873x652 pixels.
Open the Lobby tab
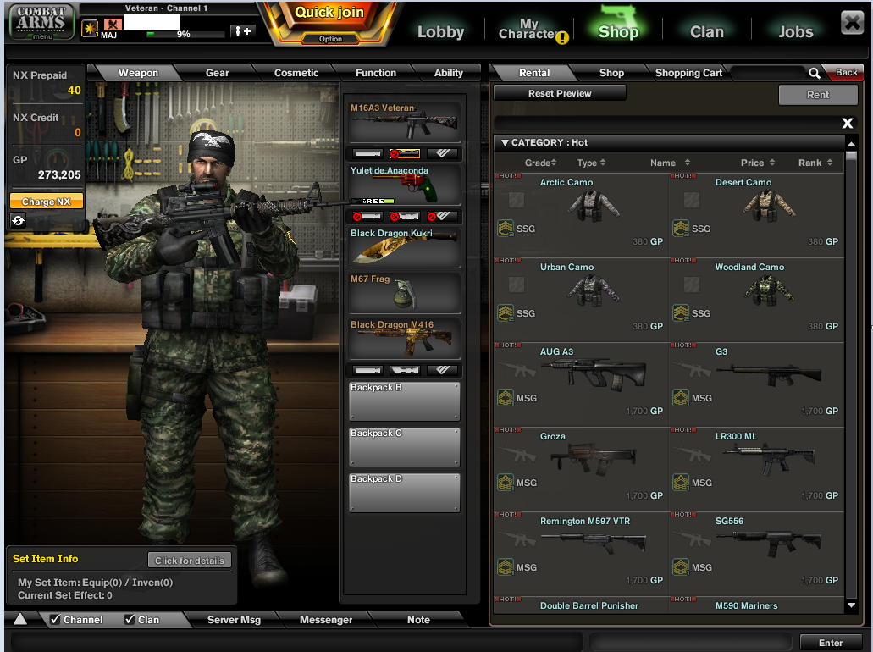pos(440,31)
